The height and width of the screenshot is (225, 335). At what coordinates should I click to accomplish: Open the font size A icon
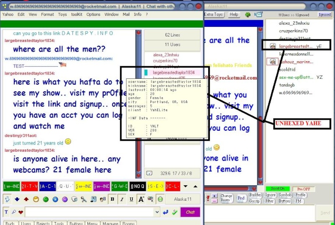(x=141, y=199)
